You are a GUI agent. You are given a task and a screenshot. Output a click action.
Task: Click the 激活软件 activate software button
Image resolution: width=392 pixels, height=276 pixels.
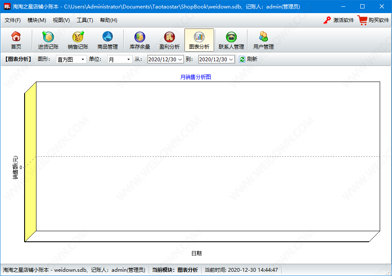[339, 20]
